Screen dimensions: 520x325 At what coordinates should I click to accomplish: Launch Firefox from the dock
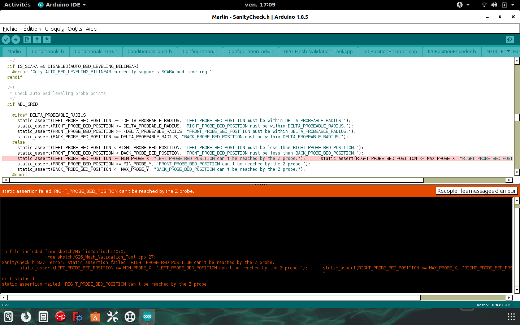[x=26, y=317]
